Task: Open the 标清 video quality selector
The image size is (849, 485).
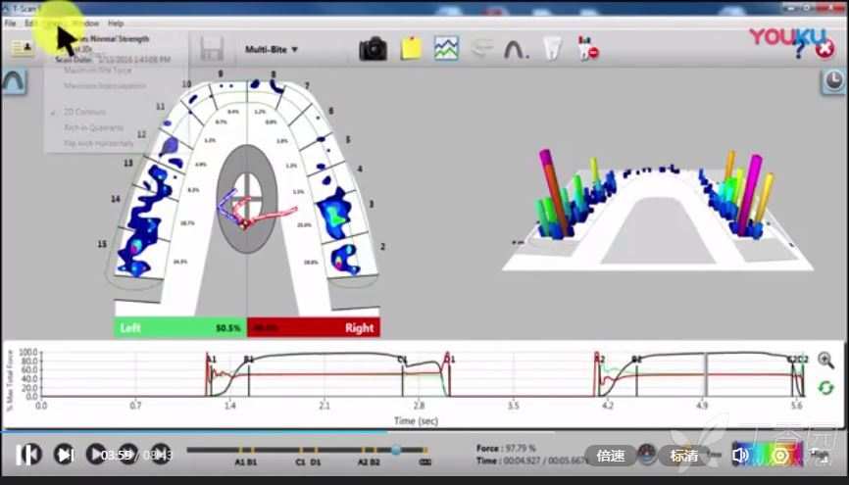Action: tap(684, 456)
